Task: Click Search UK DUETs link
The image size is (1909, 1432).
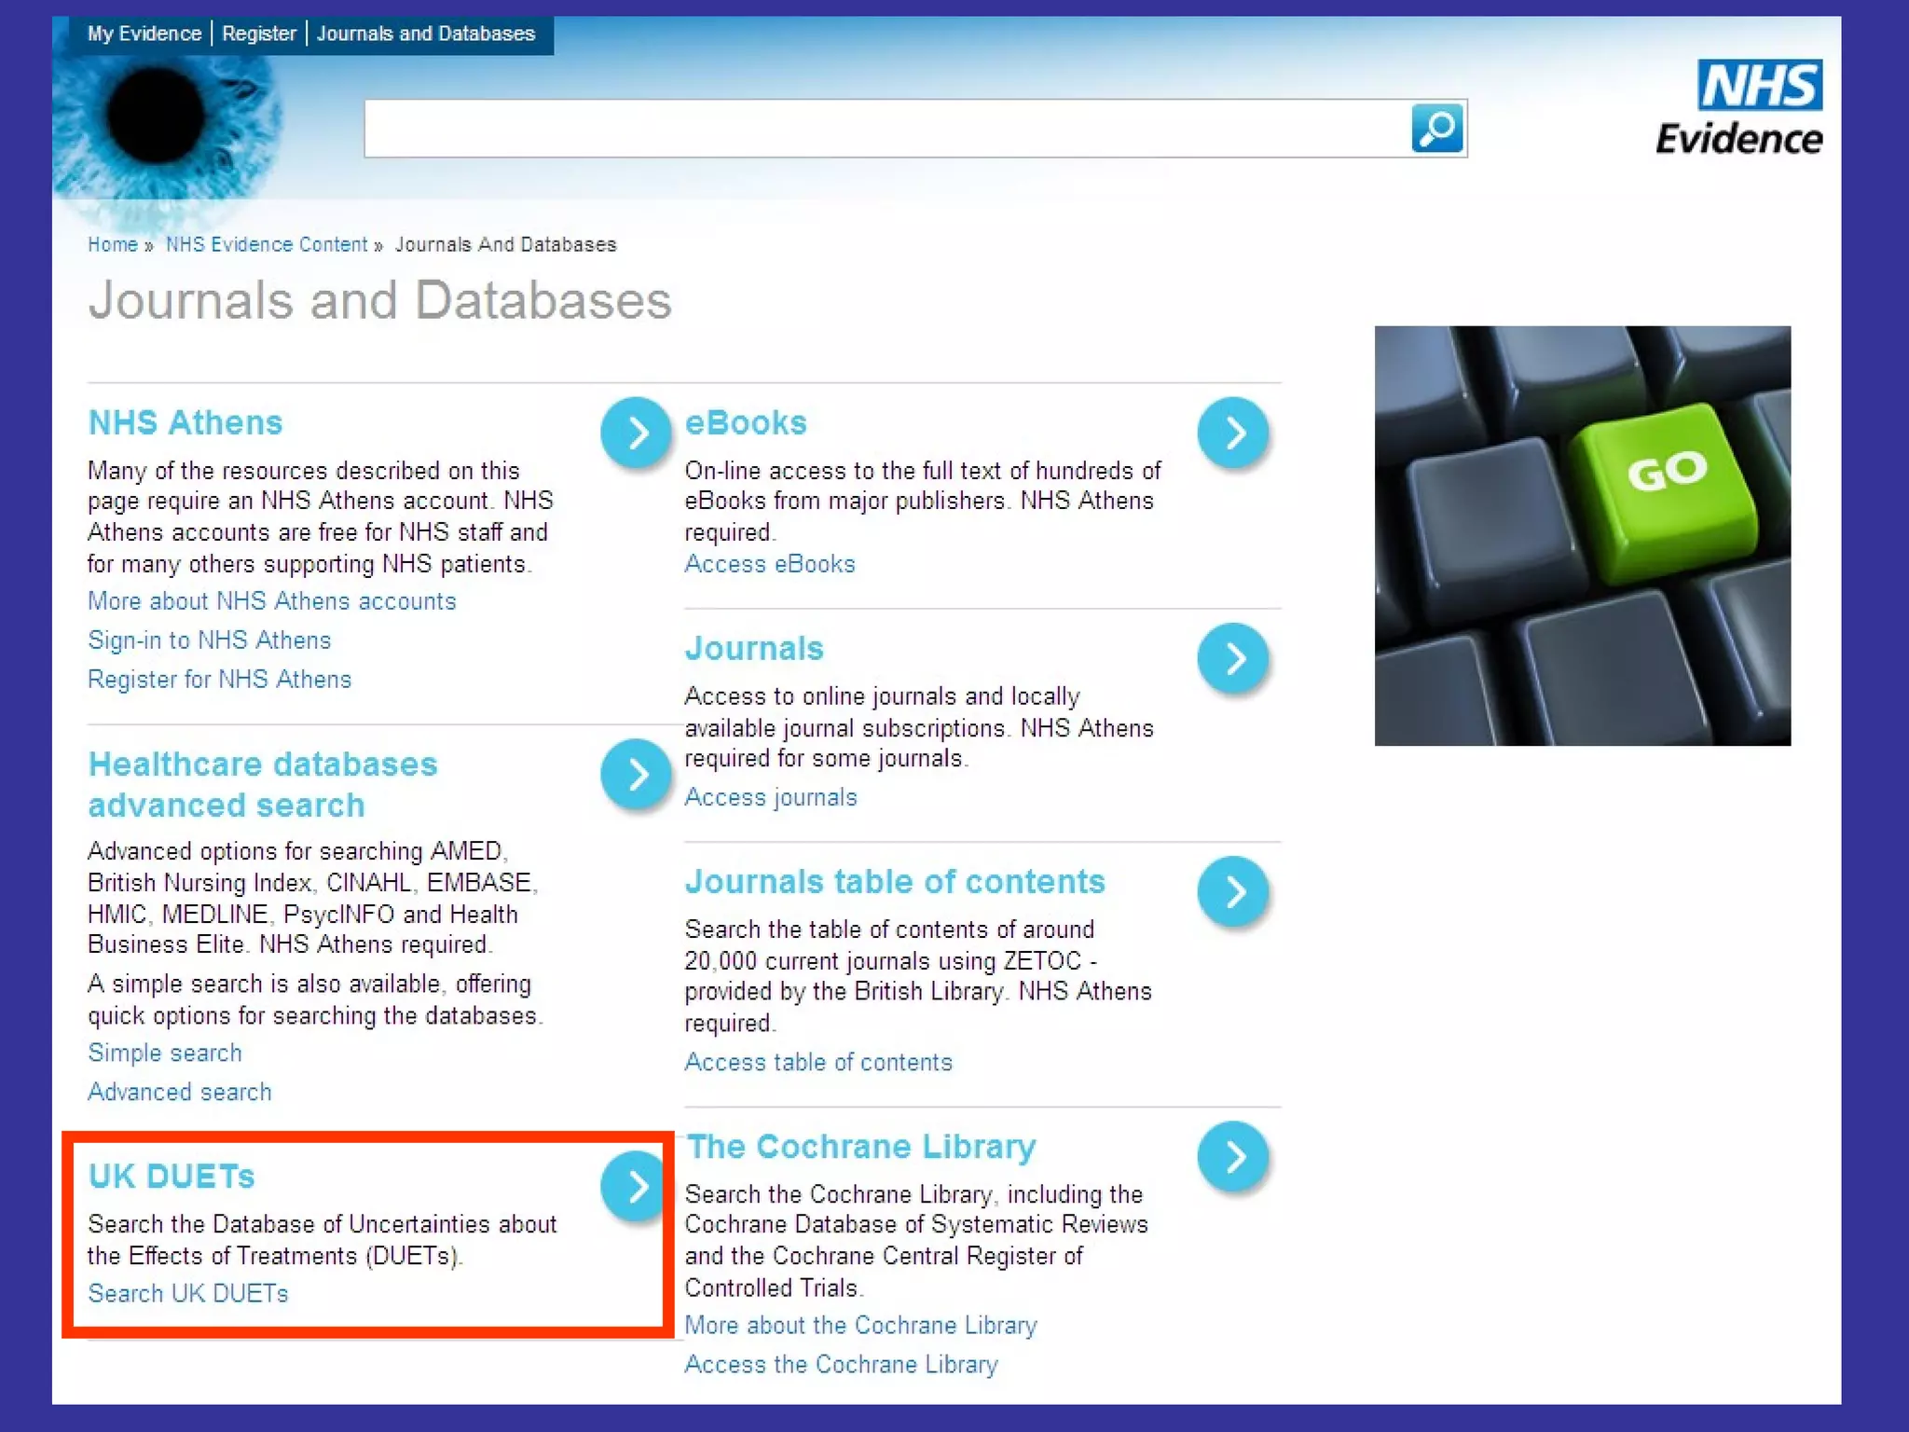Action: [x=187, y=1294]
